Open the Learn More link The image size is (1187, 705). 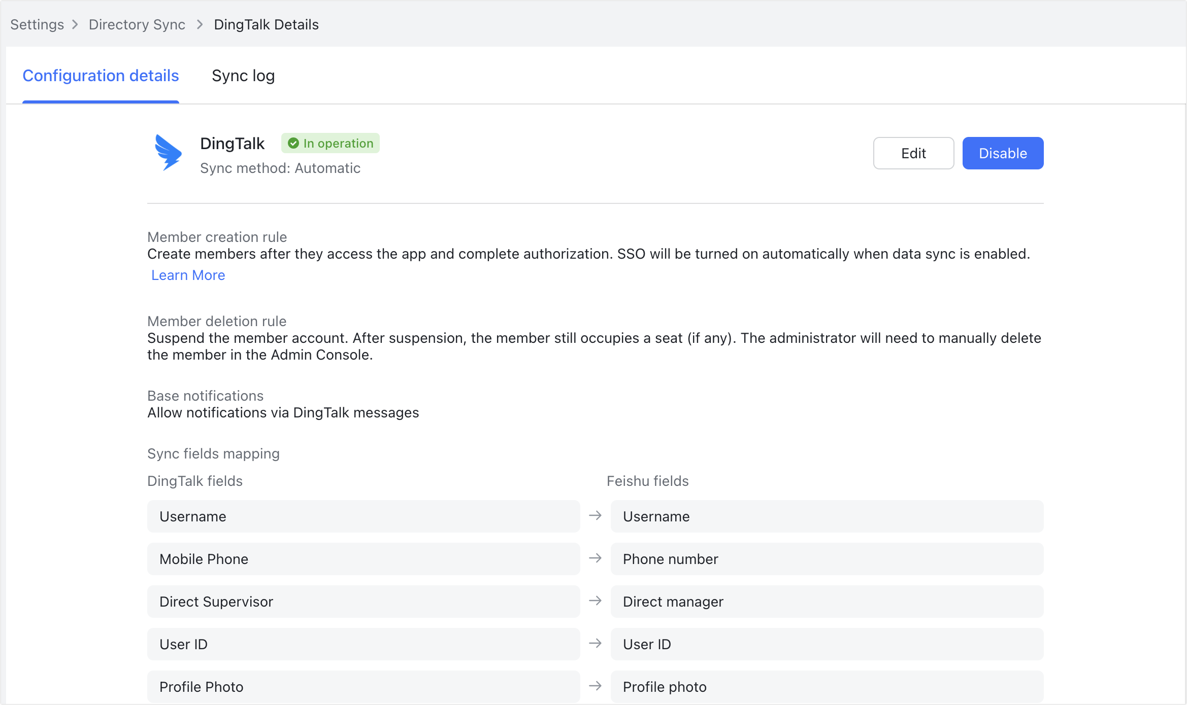tap(188, 275)
